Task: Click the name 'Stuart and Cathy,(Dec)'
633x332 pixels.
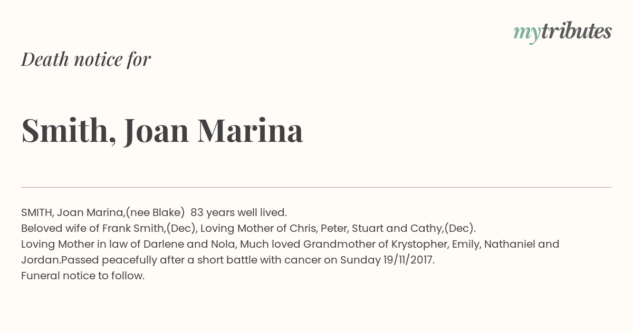Action: [414, 228]
